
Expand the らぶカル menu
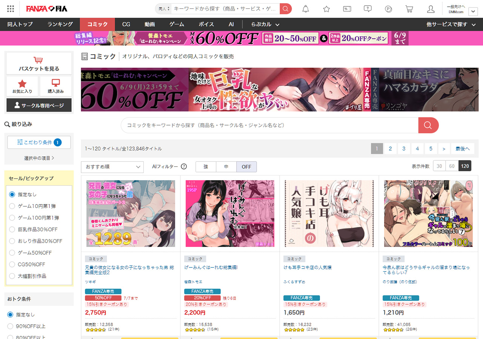point(265,24)
